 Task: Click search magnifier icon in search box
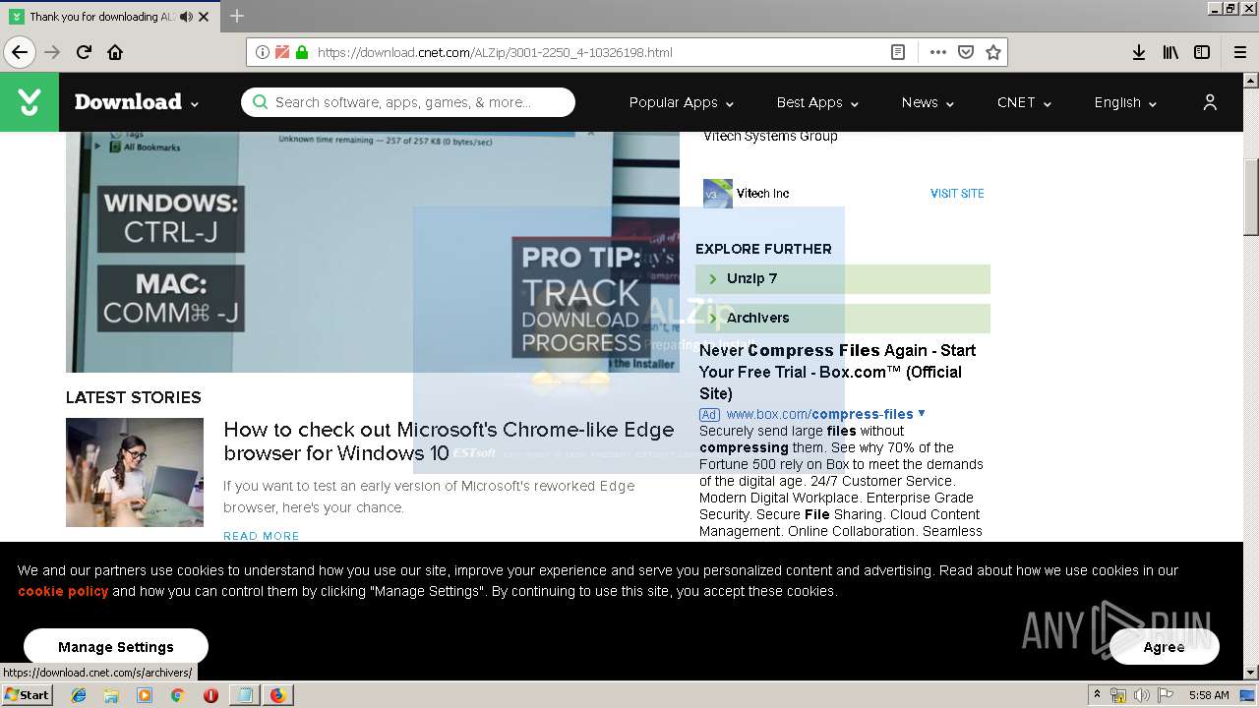point(260,102)
